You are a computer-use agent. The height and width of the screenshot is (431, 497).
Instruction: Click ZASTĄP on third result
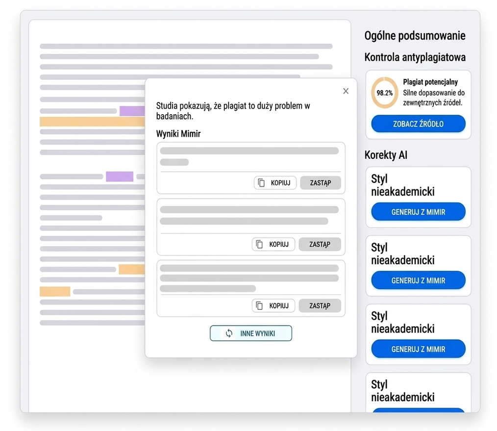[320, 306]
